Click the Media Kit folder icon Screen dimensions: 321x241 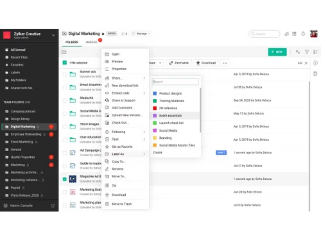pos(73,100)
